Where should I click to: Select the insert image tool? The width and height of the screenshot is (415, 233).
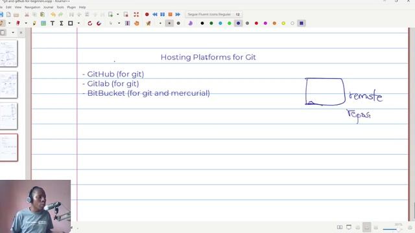point(43,23)
